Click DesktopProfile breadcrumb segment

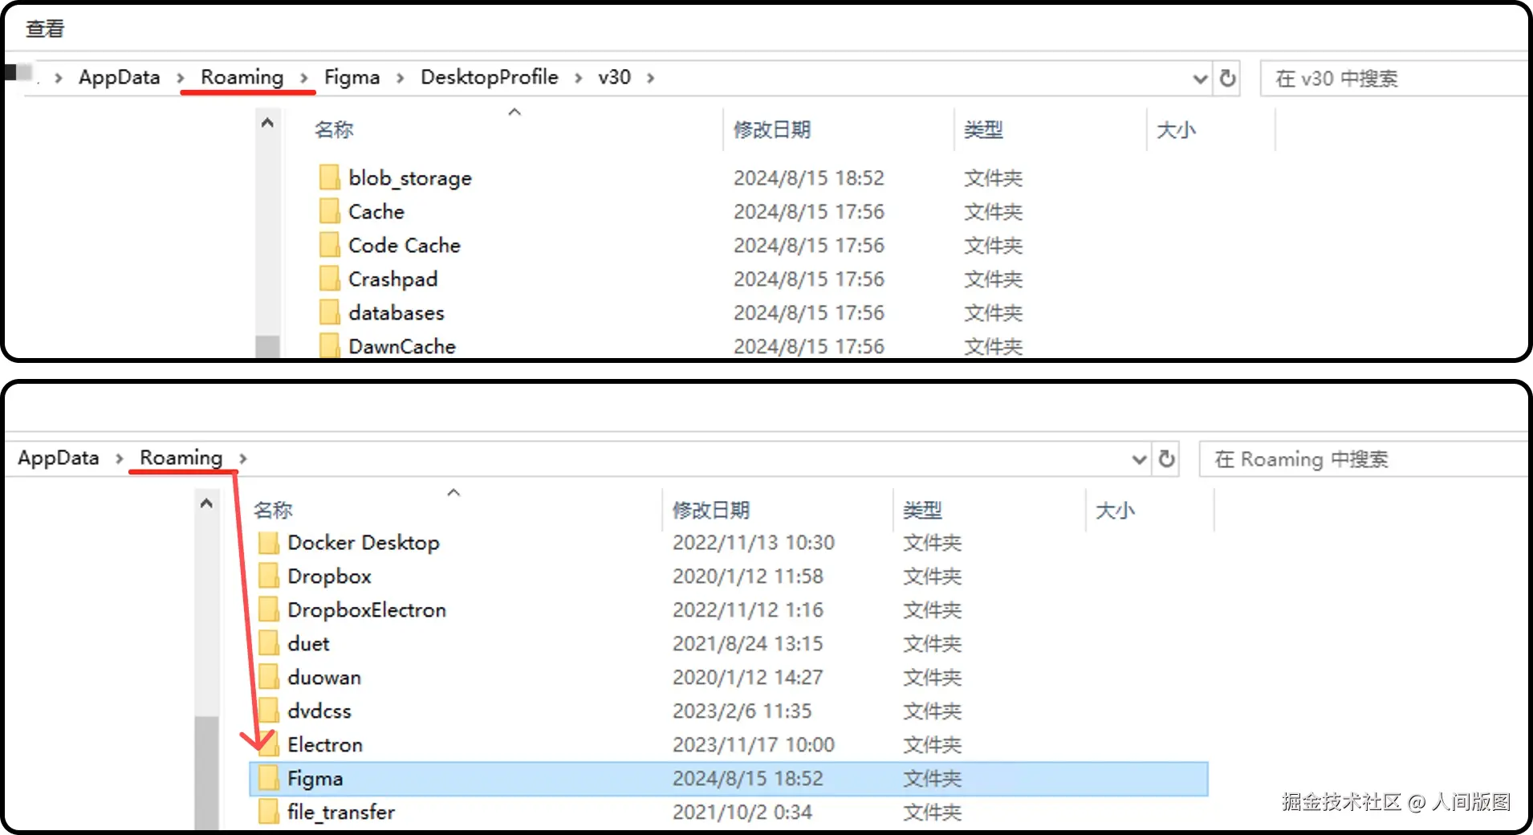[490, 77]
